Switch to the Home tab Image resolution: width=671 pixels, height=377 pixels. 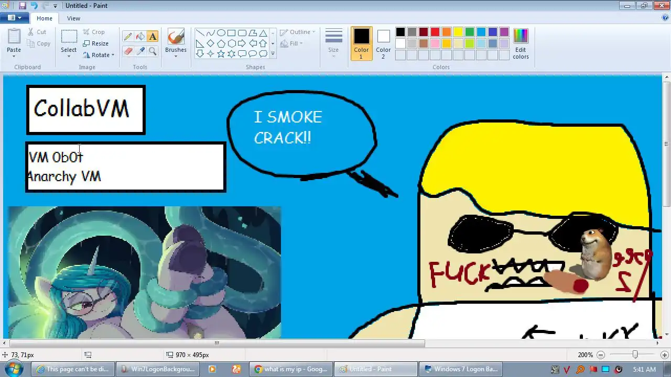pos(45,18)
